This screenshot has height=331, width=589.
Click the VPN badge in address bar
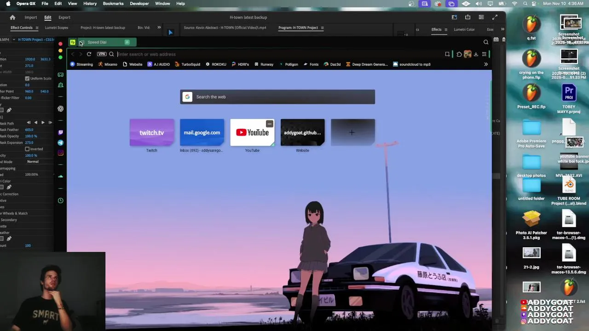pyautogui.click(x=102, y=54)
